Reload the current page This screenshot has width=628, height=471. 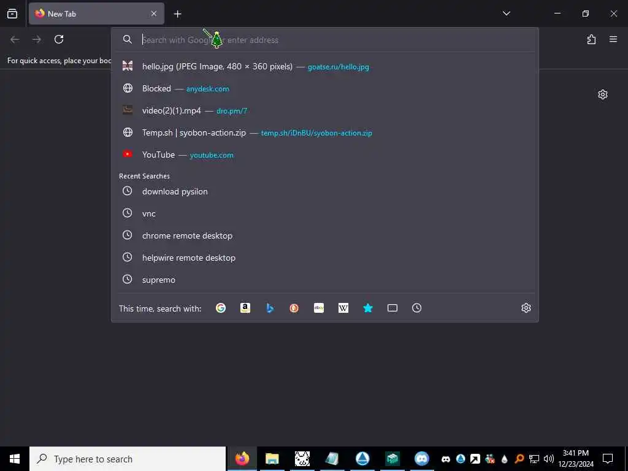click(59, 39)
